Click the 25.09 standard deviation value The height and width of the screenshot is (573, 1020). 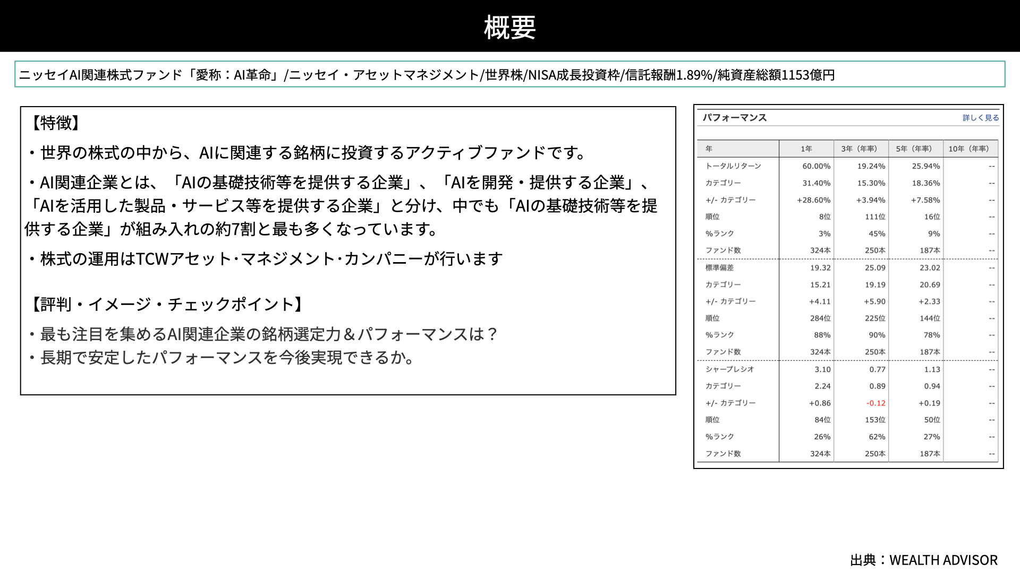875,268
